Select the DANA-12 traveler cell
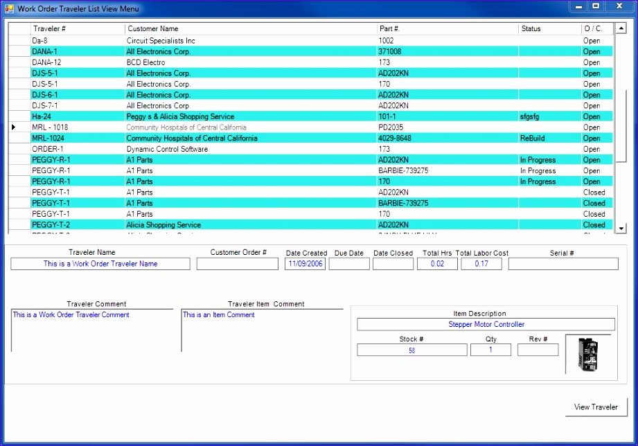The image size is (638, 446). coord(78,62)
